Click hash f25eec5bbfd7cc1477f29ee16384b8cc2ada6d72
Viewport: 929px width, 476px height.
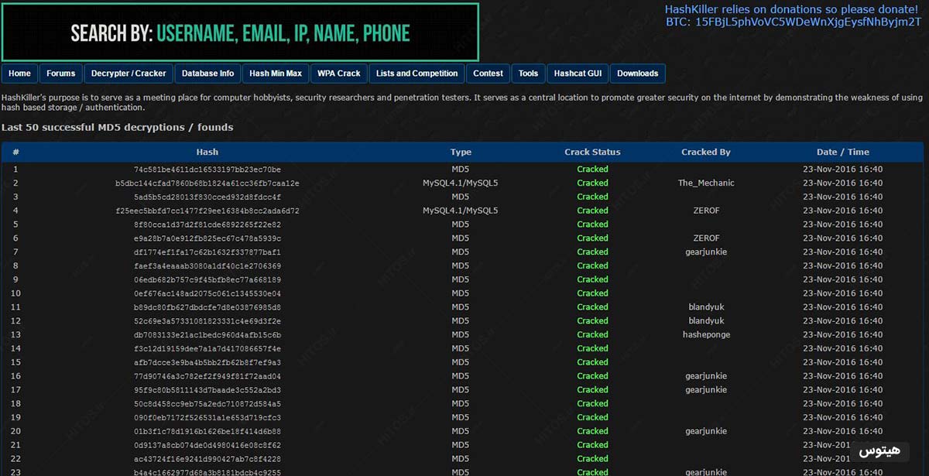207,211
